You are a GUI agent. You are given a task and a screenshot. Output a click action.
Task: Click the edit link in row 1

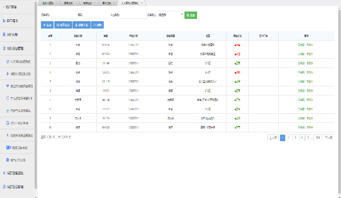pyautogui.click(x=301, y=45)
